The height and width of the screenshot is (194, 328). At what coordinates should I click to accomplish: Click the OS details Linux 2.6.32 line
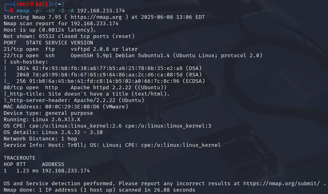pyautogui.click(x=53, y=132)
